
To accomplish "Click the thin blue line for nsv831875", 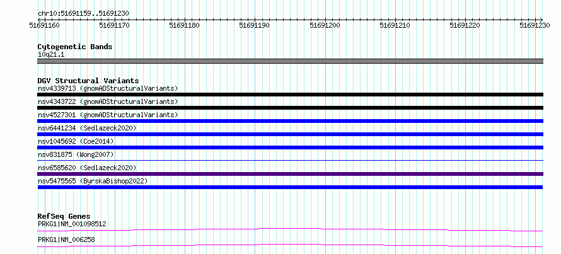I will point(290,161).
